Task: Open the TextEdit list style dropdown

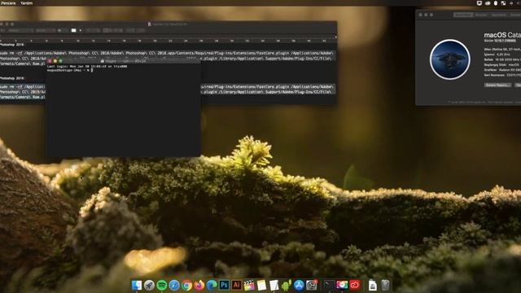Action: (141, 30)
